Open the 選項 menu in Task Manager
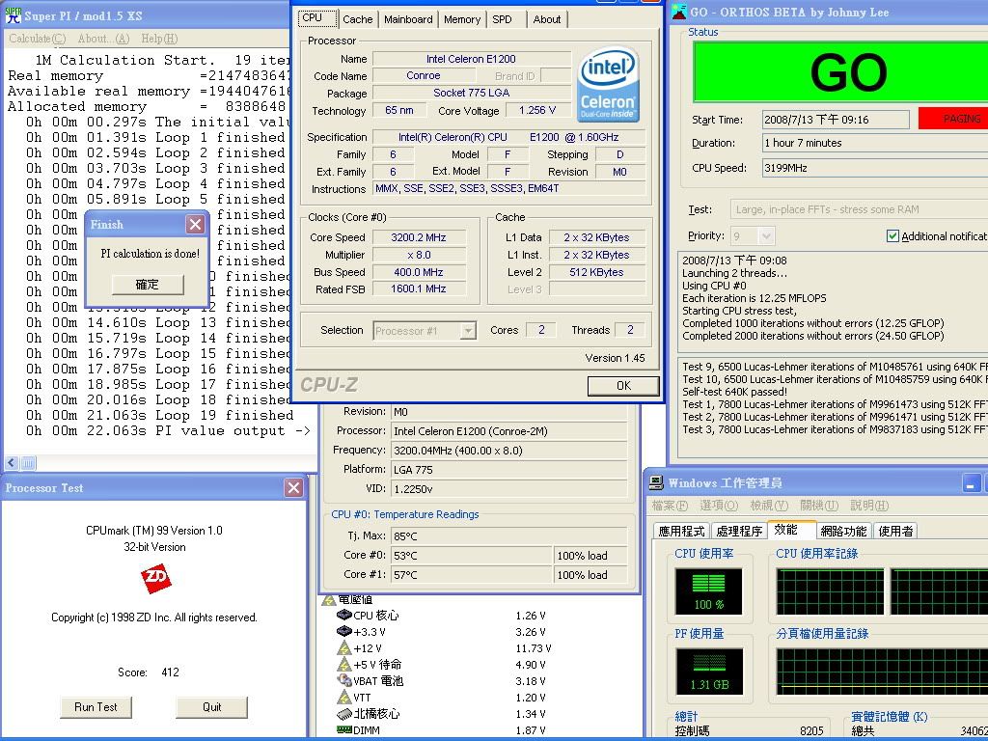This screenshot has width=988, height=741. 719,506
